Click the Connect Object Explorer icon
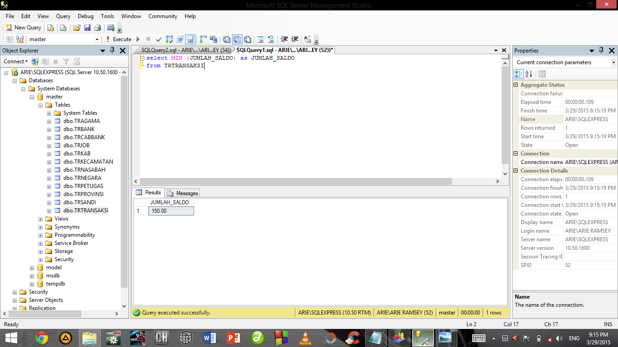 click(x=35, y=61)
